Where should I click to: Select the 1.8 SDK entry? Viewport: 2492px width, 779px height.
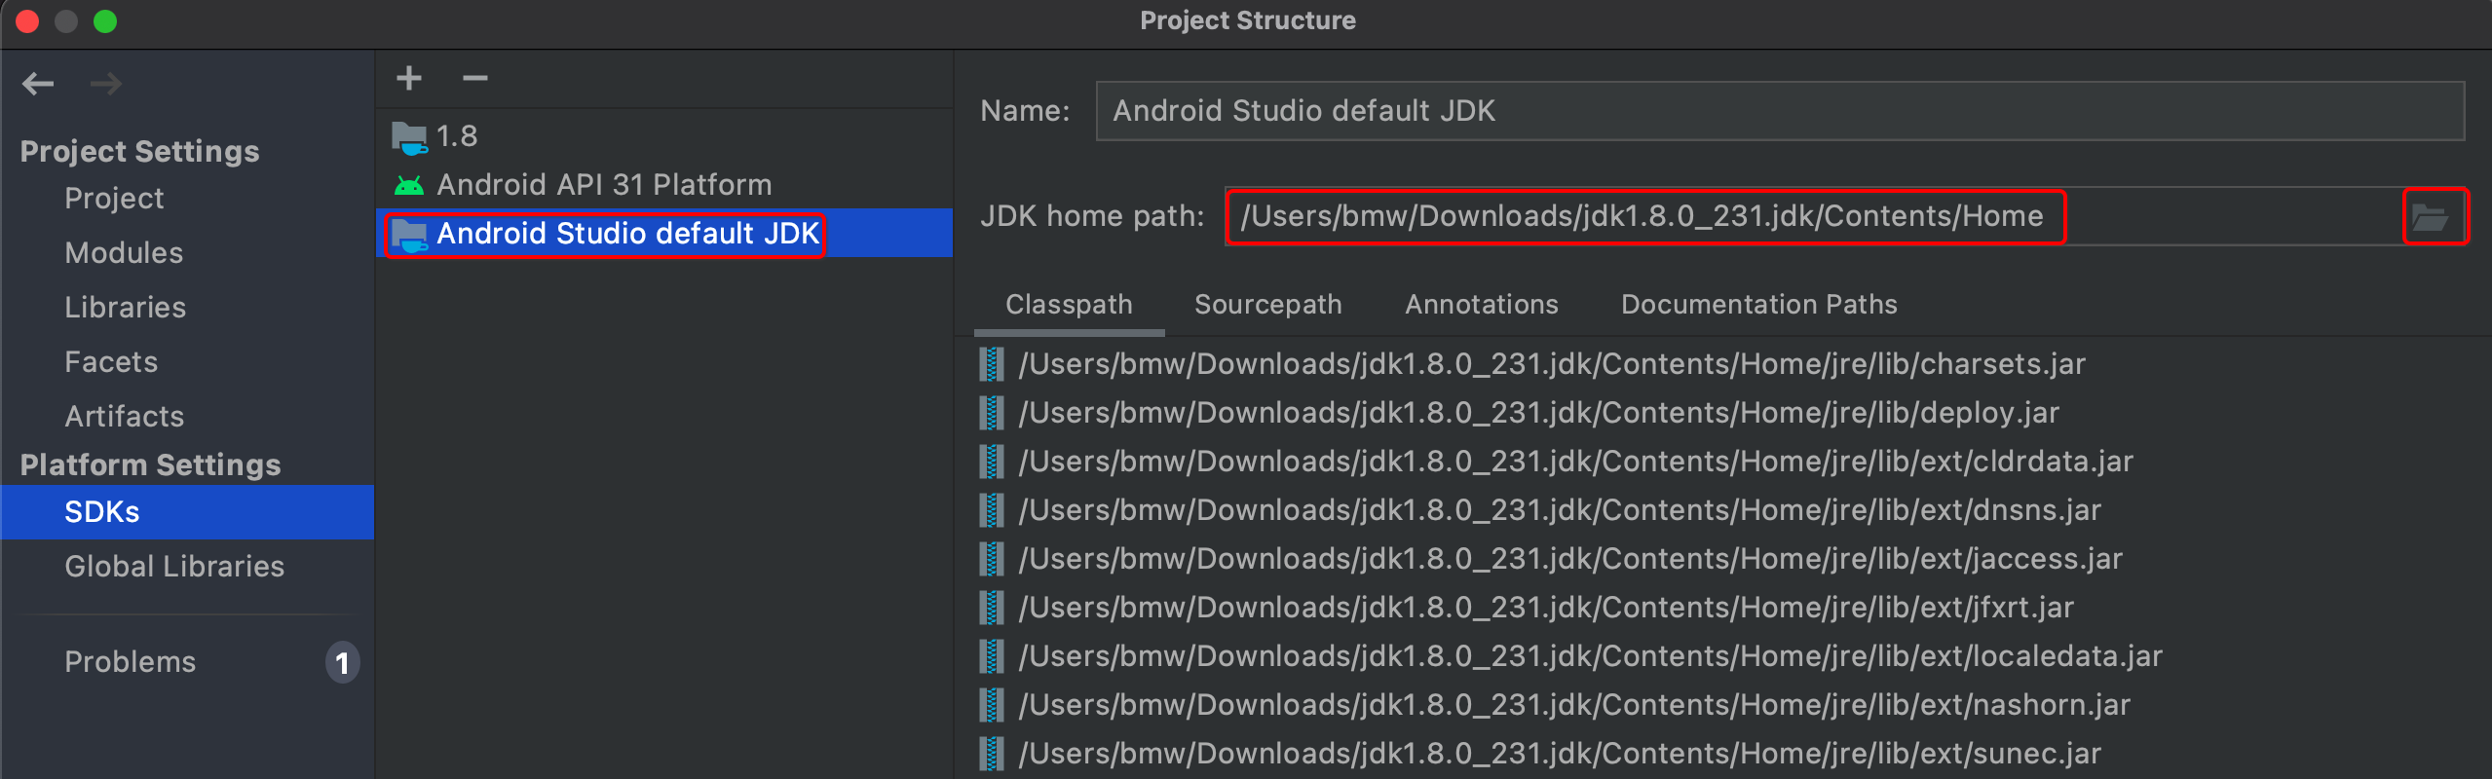click(664, 136)
